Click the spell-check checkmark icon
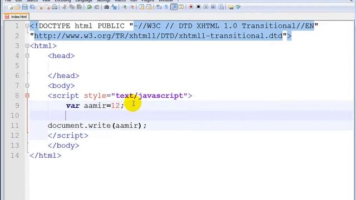The height and width of the screenshot is (200, 356). (x=238, y=7)
